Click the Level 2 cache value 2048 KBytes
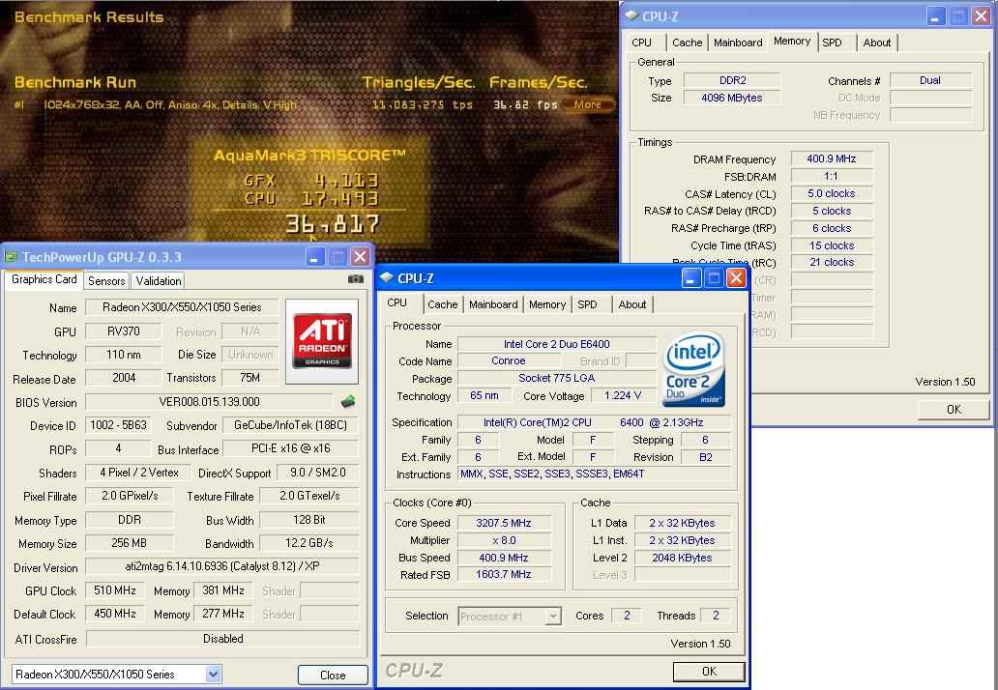This screenshot has height=690, width=998. [x=682, y=558]
